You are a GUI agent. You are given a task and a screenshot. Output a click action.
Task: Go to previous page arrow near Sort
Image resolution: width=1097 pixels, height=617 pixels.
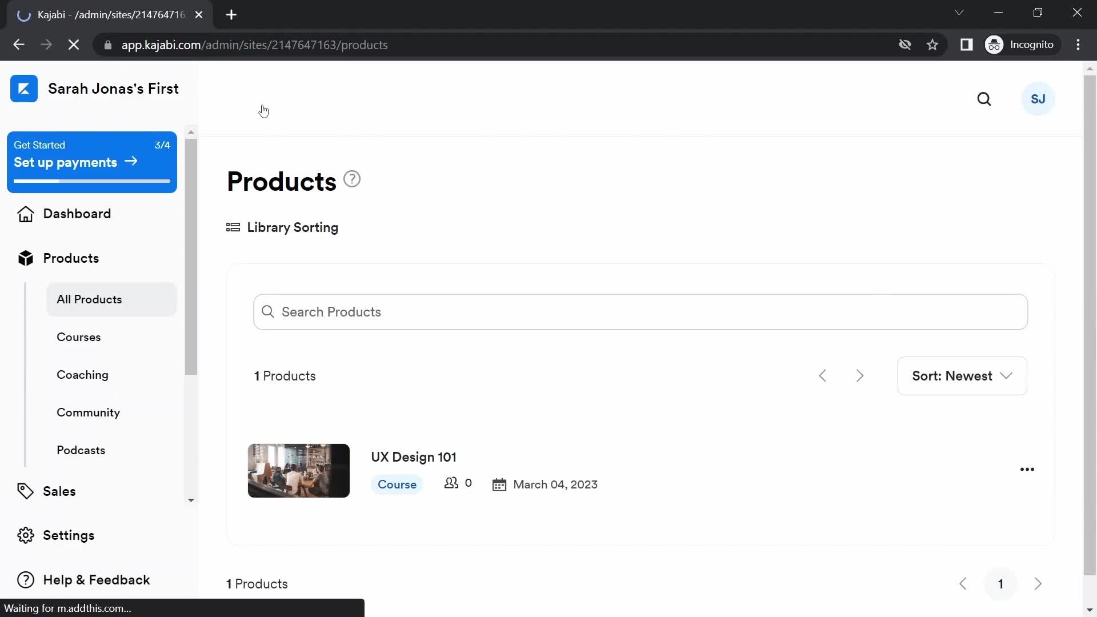tap(823, 376)
